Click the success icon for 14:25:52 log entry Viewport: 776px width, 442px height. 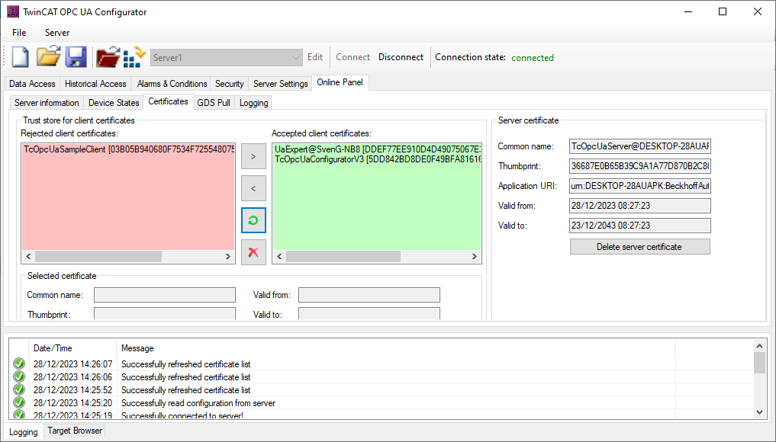pyautogui.click(x=19, y=390)
